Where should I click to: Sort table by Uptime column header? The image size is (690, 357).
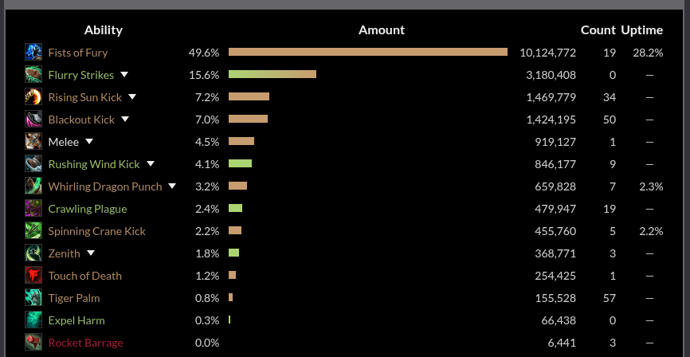(642, 30)
